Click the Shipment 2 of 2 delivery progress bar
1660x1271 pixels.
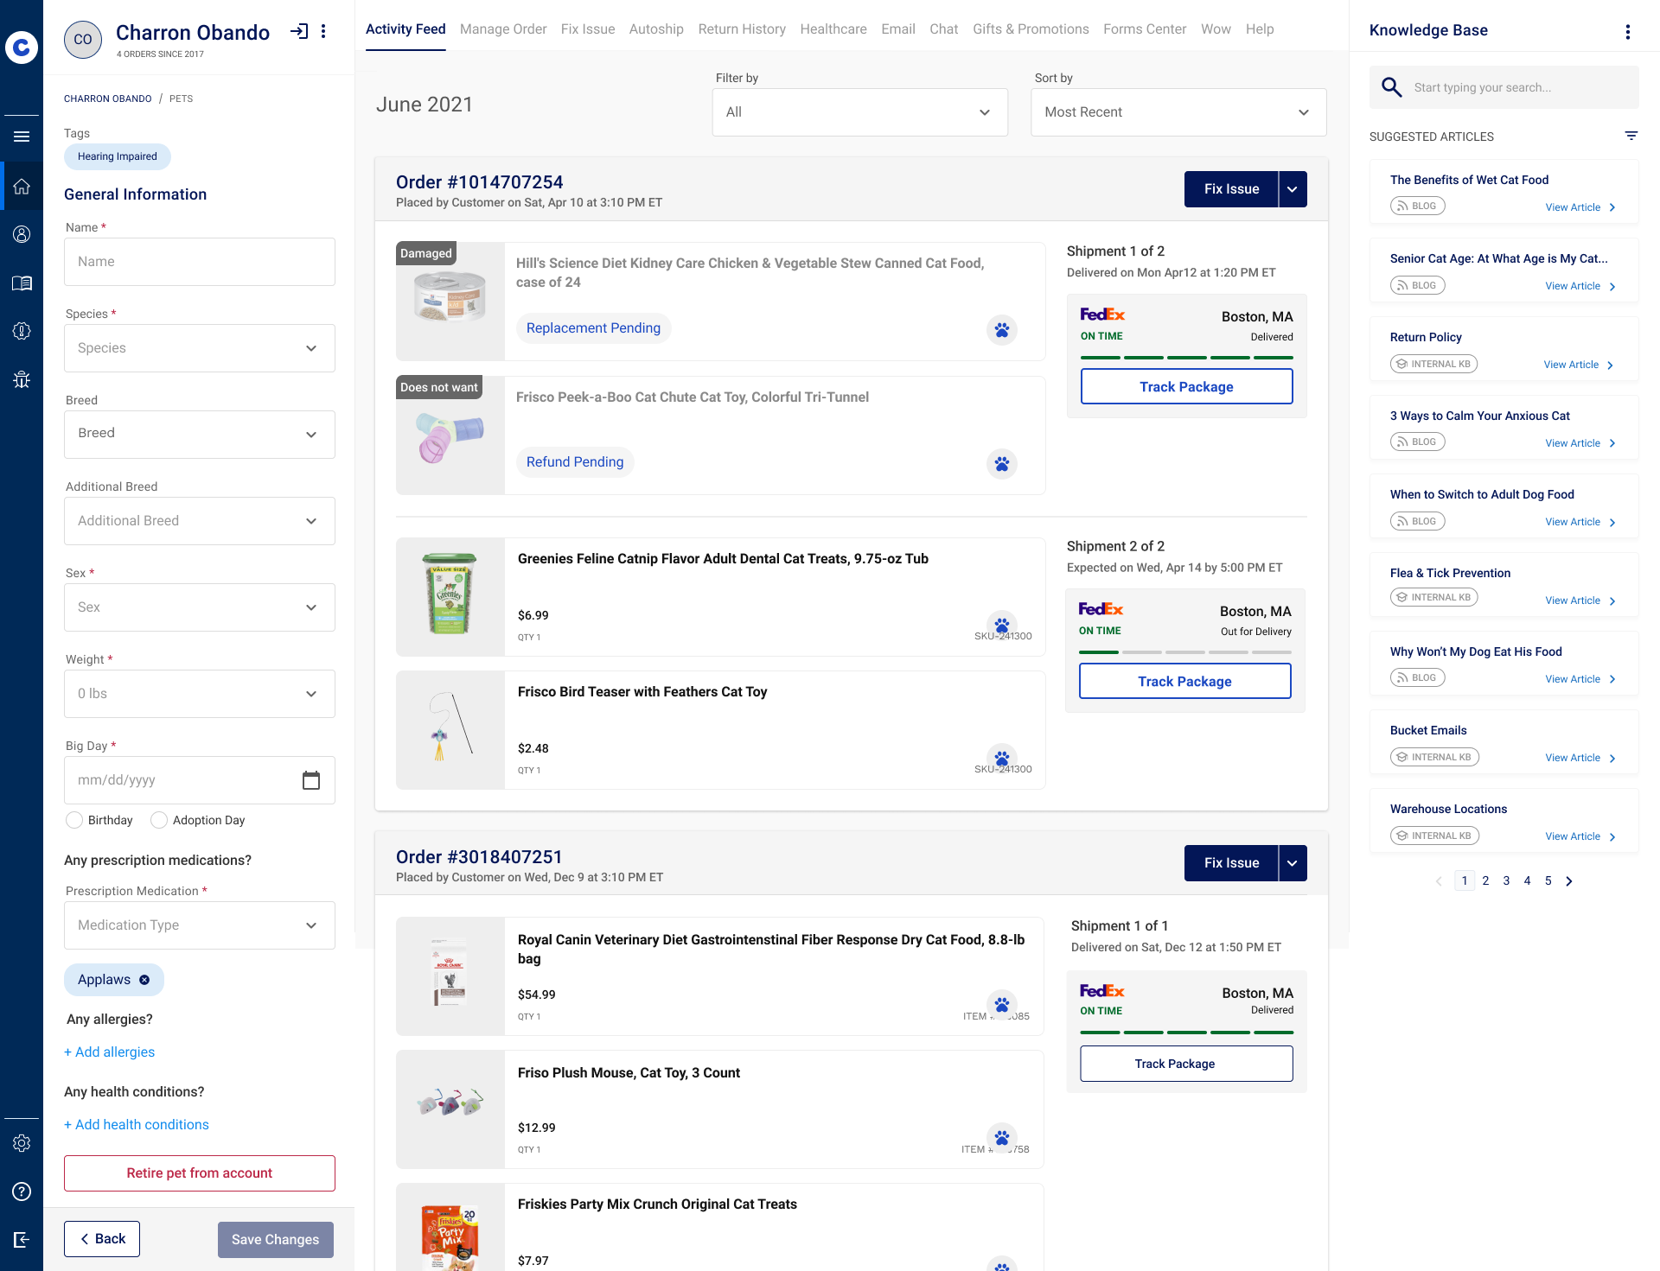(x=1184, y=652)
